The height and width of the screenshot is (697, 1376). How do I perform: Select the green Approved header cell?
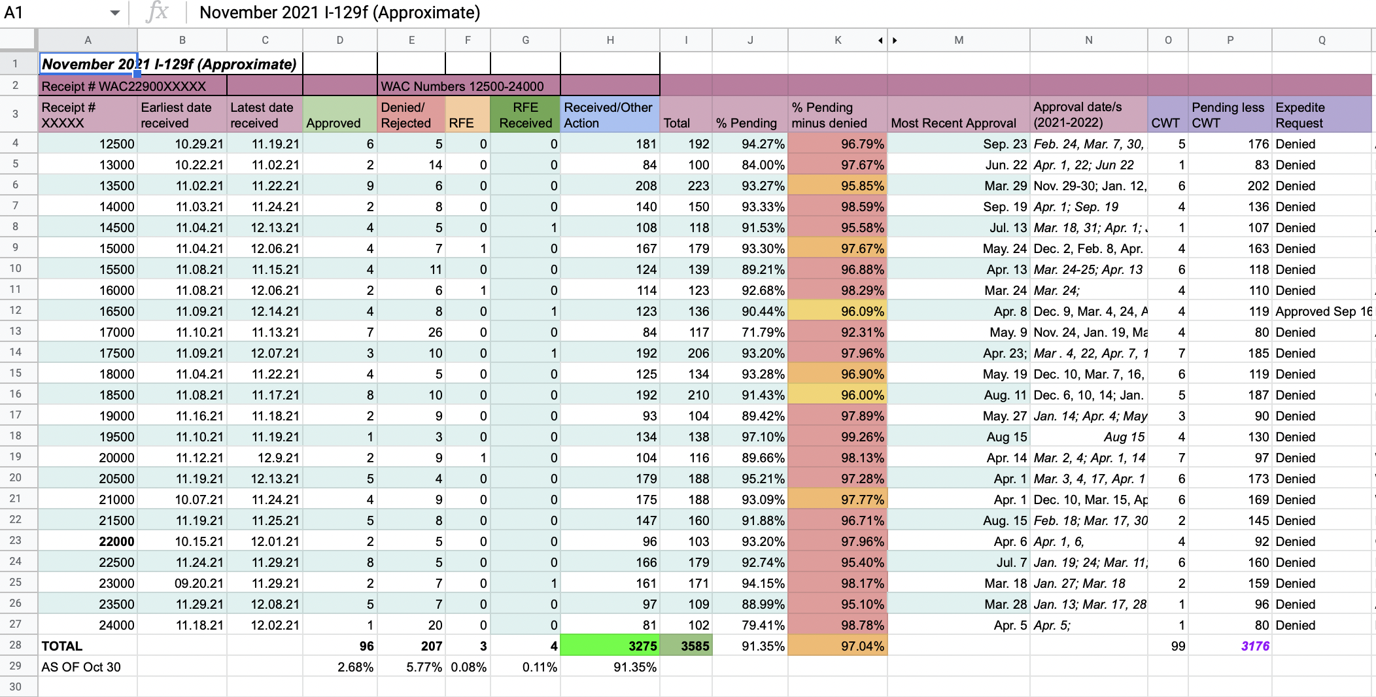[x=340, y=114]
